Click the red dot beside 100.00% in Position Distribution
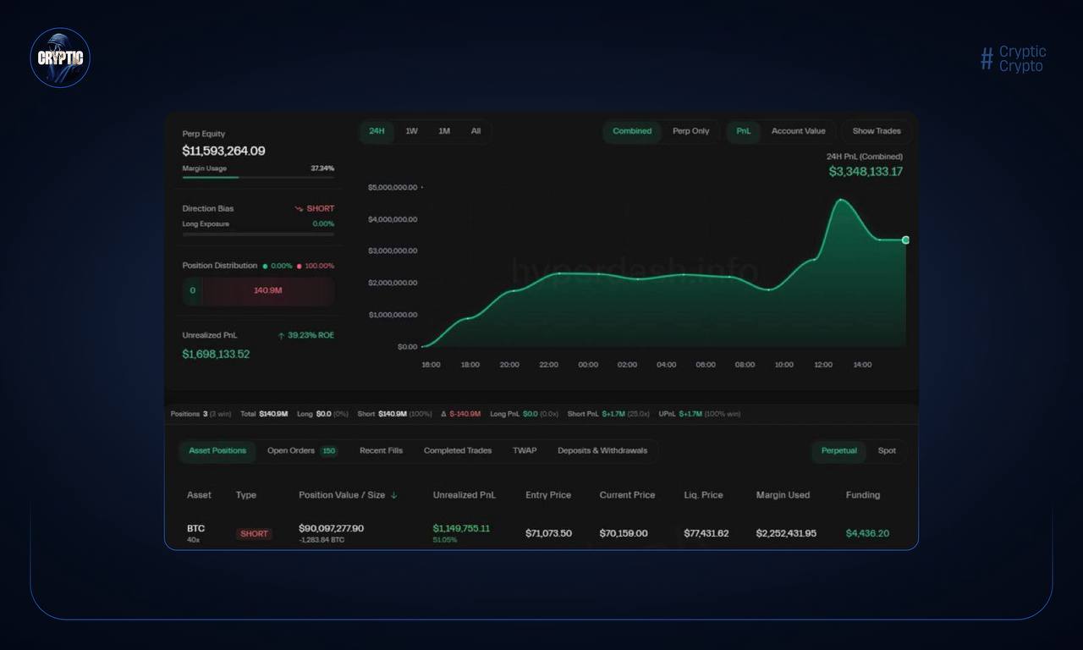Viewport: 1083px width, 650px height. coord(299,266)
